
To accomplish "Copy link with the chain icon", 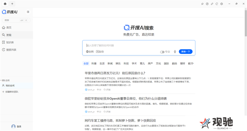I will pyautogui.click(x=212, y=4).
